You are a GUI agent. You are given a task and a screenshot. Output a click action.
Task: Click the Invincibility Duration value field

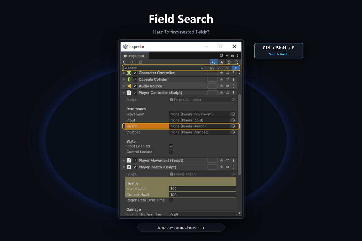[203, 214]
